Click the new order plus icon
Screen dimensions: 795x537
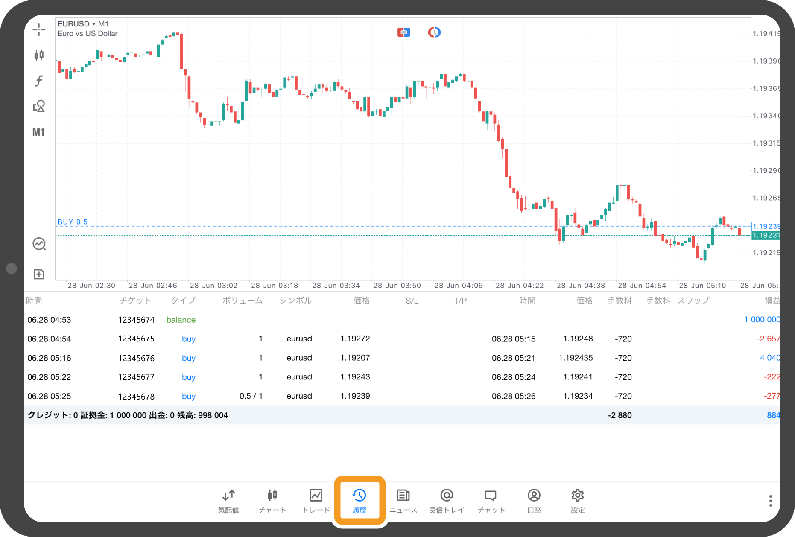(39, 274)
